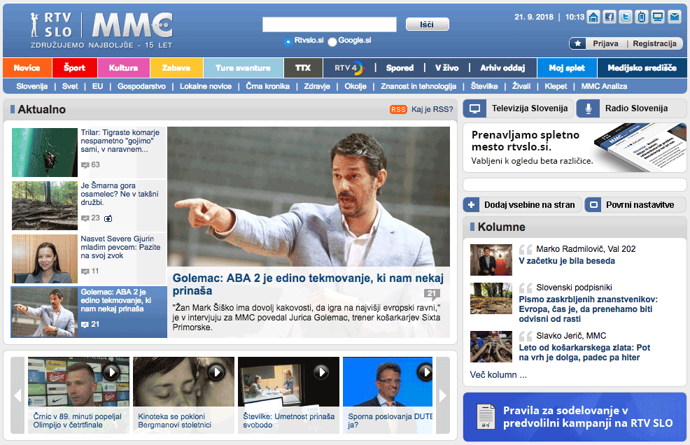This screenshot has height=445, width=690.
Task: Click the TV icon beside Televizija Slovenija
Action: tap(475, 108)
